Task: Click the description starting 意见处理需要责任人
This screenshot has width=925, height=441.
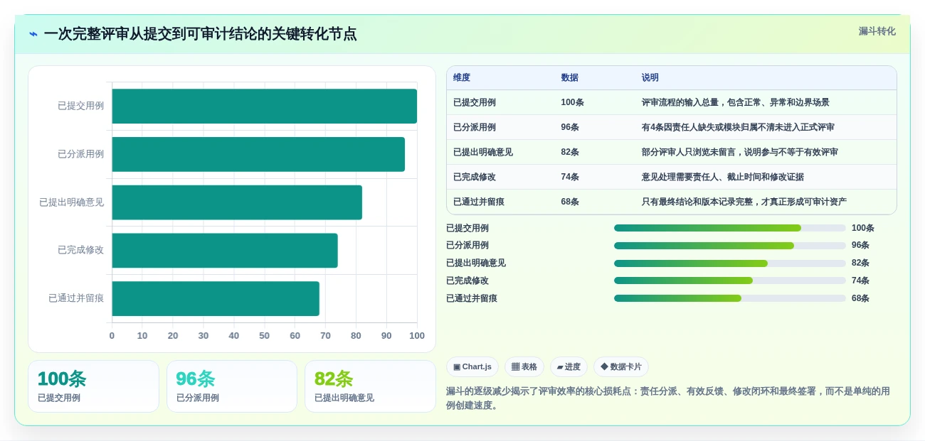Action: click(x=723, y=177)
